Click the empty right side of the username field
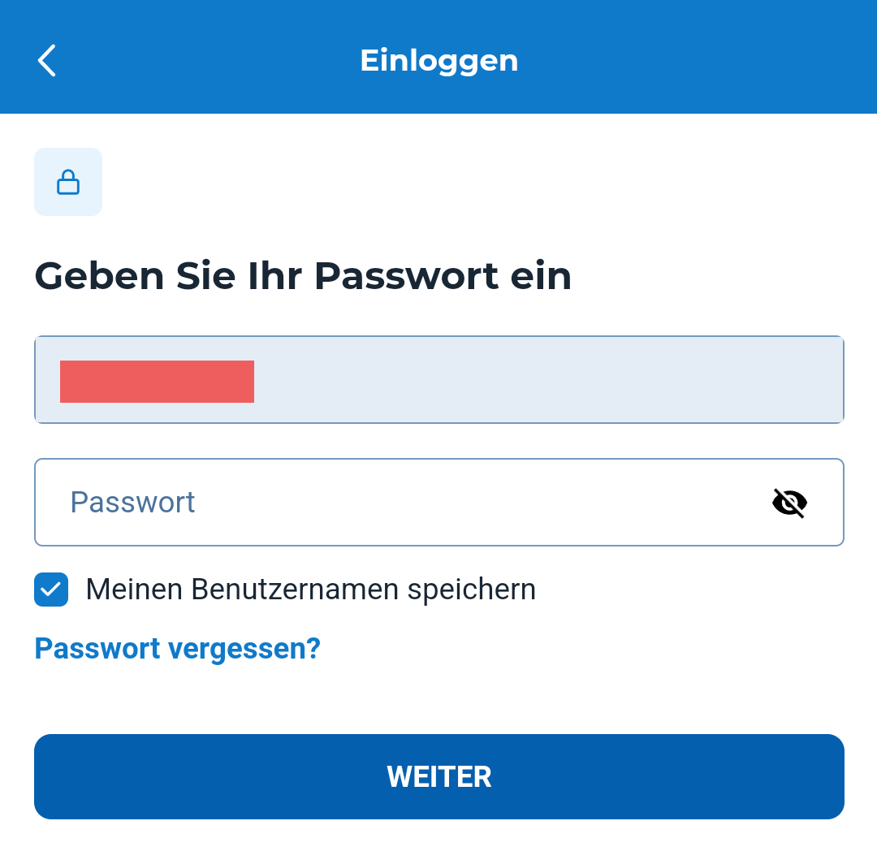877x851 pixels. pos(650,380)
